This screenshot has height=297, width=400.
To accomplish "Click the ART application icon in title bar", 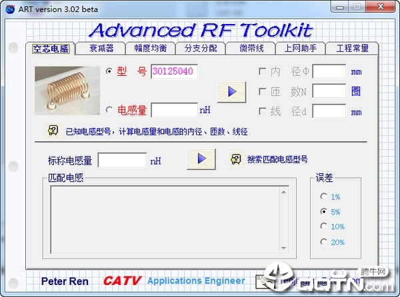I will click(x=10, y=9).
